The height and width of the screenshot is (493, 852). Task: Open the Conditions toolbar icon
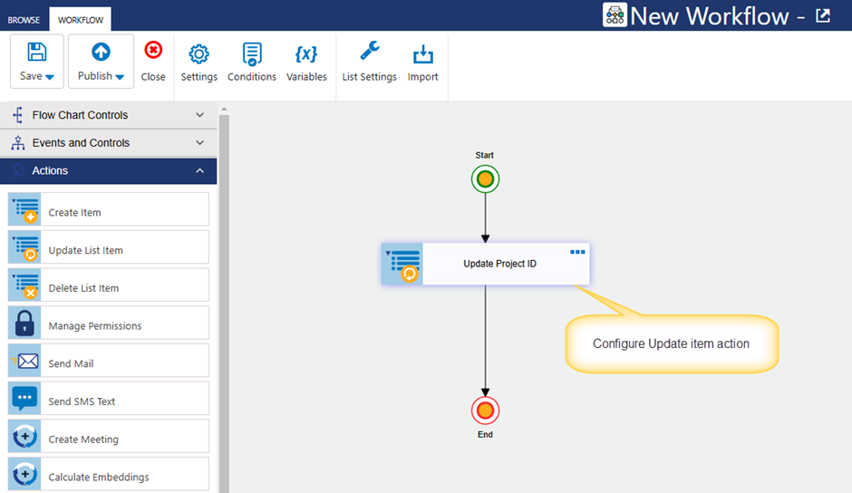click(252, 54)
